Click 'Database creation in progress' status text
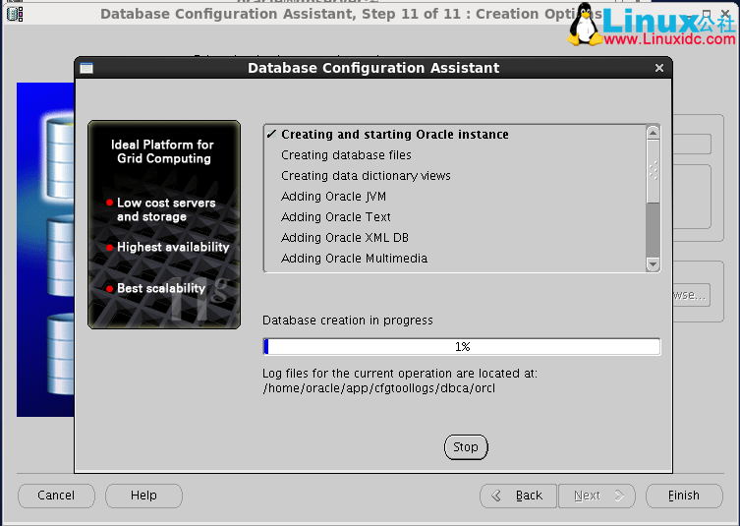 [x=347, y=321]
